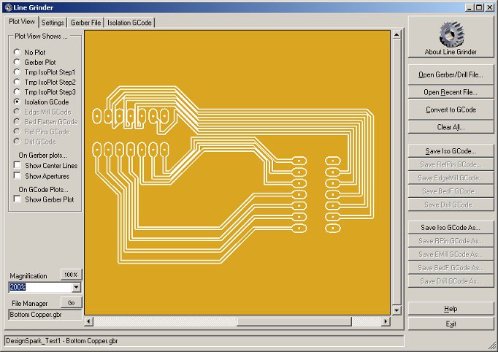Switch to the Settings tab
The height and width of the screenshot is (352, 498).
point(53,23)
